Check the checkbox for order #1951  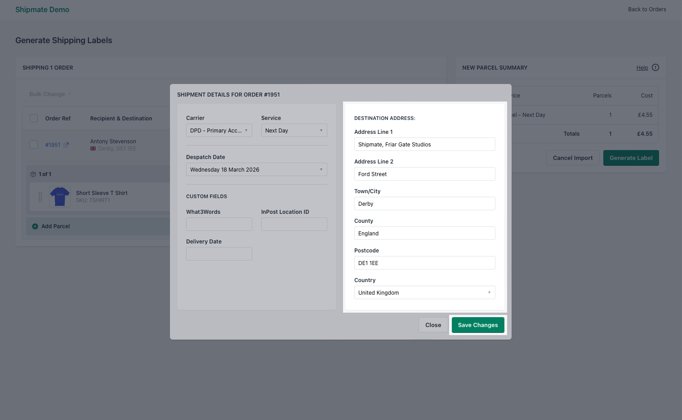(34, 145)
